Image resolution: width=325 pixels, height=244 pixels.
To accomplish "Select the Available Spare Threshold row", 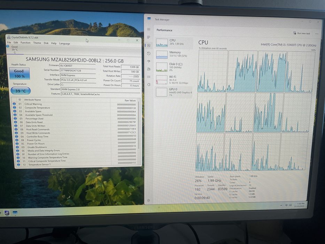I will (x=75, y=115).
